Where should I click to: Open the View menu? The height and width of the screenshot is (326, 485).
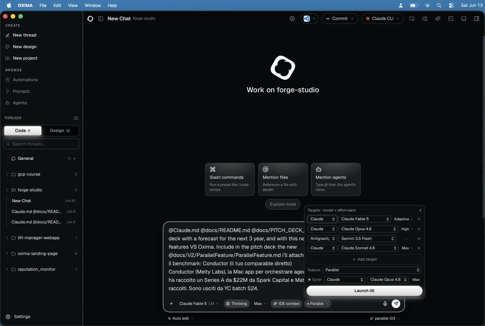click(x=73, y=5)
